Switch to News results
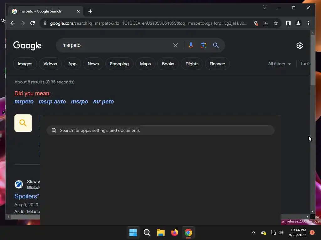 [93, 64]
